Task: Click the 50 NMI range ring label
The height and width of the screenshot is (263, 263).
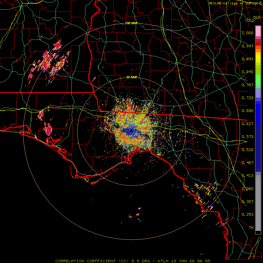Action: pyautogui.click(x=131, y=77)
